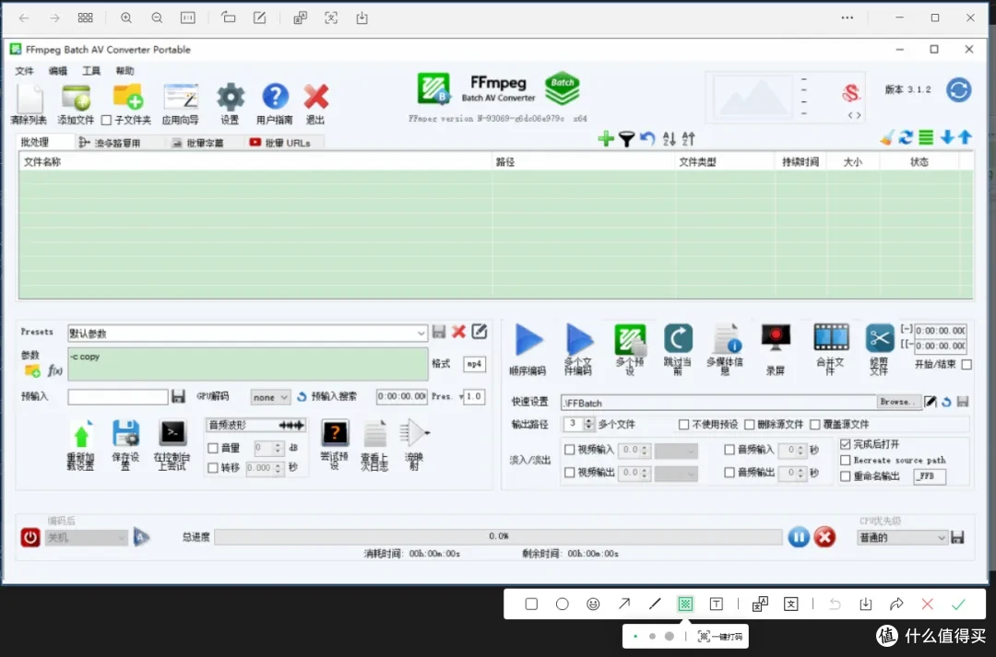Enable 视频输入 fade checkbox

(570, 450)
